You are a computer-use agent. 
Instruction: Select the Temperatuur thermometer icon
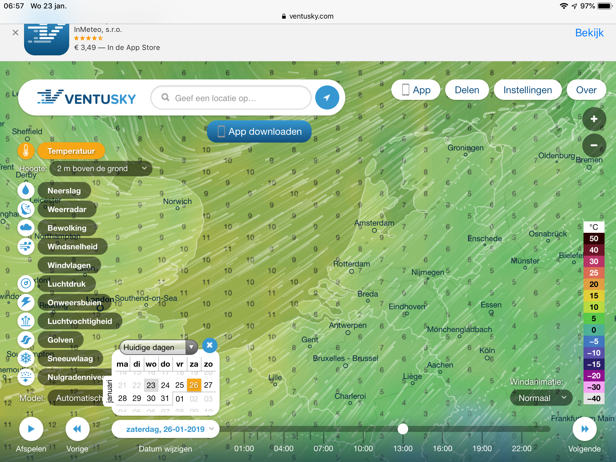click(26, 151)
